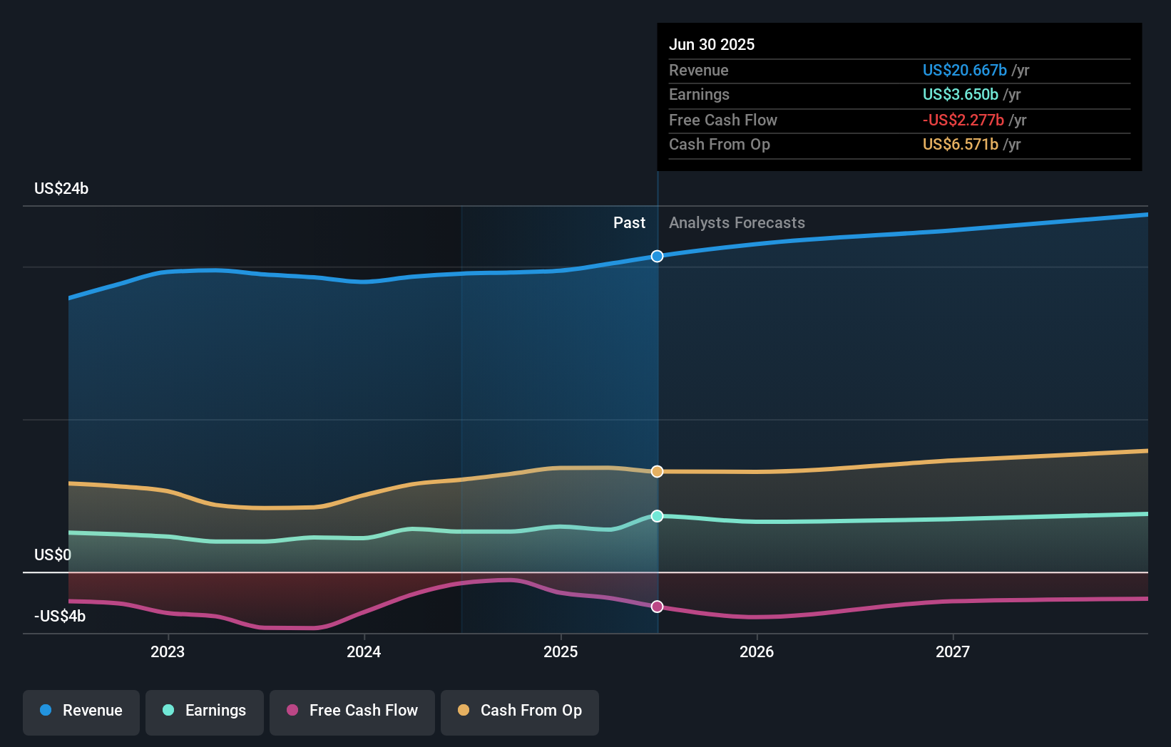Expand the Free Cash Flow legend chip
The image size is (1171, 747).
[352, 711]
